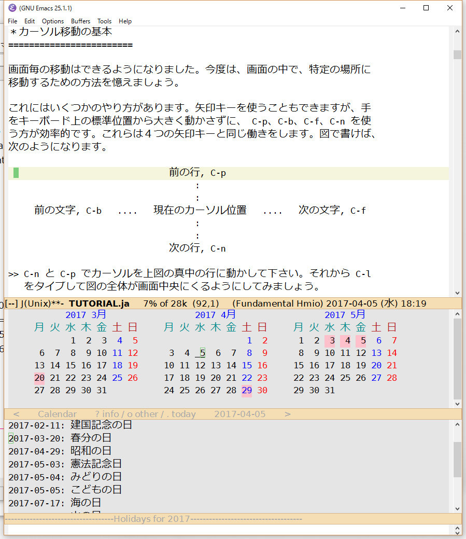This screenshot has height=539, width=466.
Task: Click '(Fundamental Hmio)' mode indicator in the mode line
Action: [x=278, y=303]
